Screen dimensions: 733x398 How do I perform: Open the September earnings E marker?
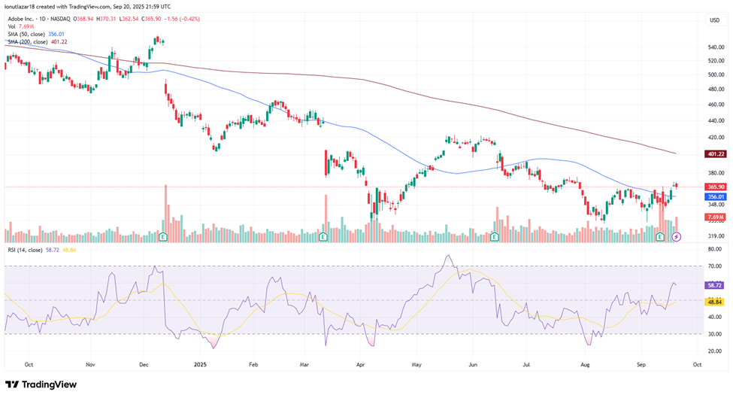660,237
